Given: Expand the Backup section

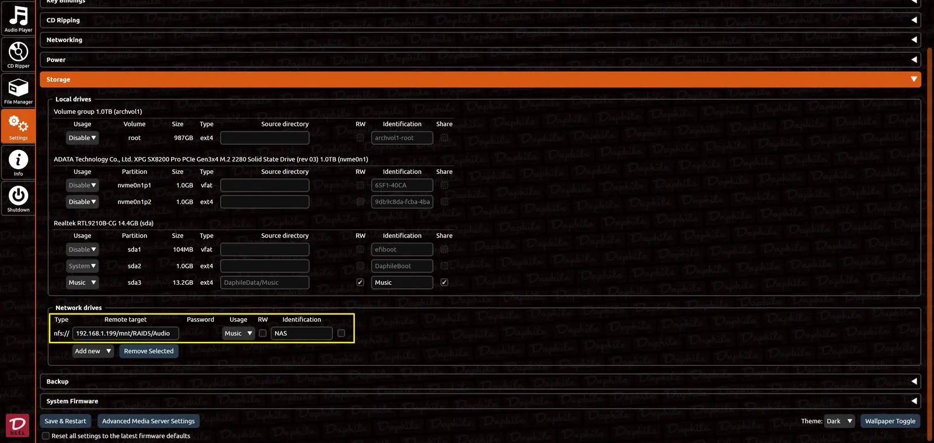Looking at the screenshot, I should 480,381.
